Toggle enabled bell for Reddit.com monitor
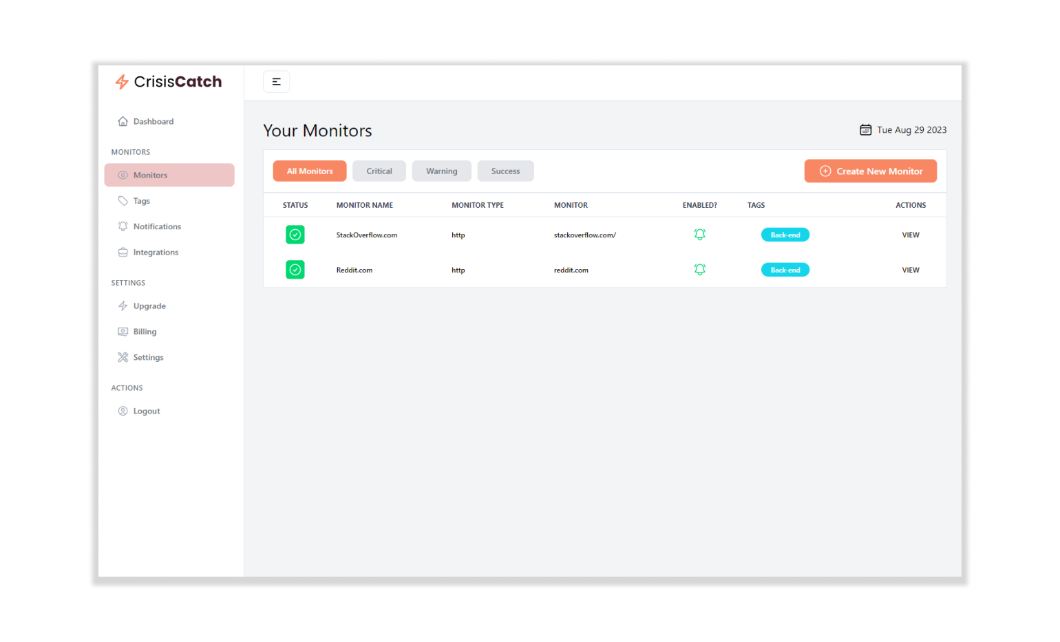The height and width of the screenshot is (642, 1060). point(699,270)
